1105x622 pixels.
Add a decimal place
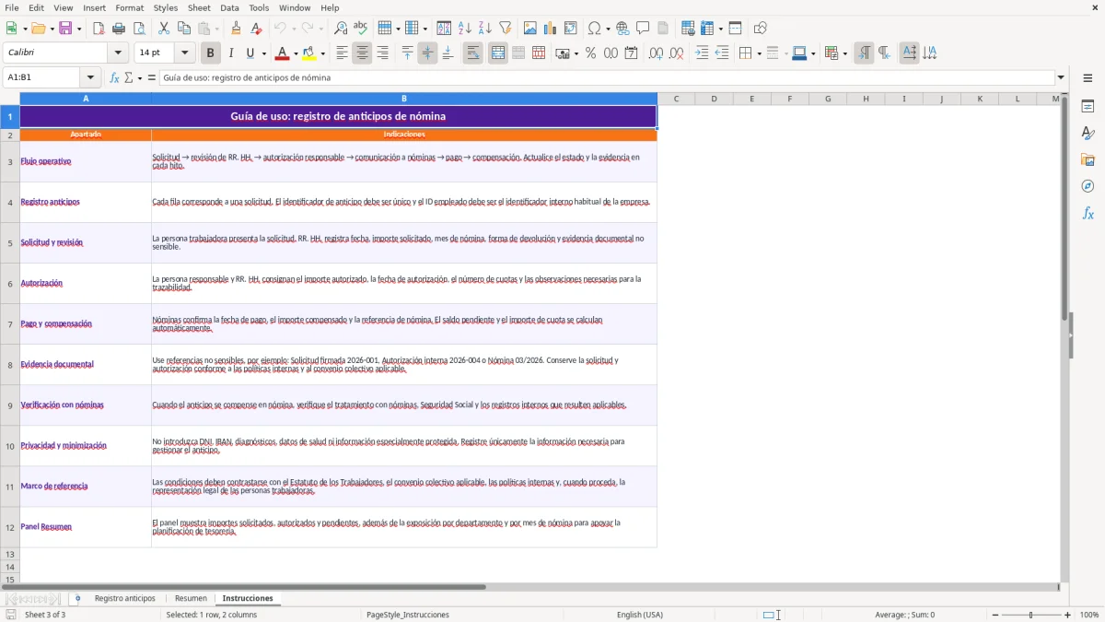click(656, 53)
